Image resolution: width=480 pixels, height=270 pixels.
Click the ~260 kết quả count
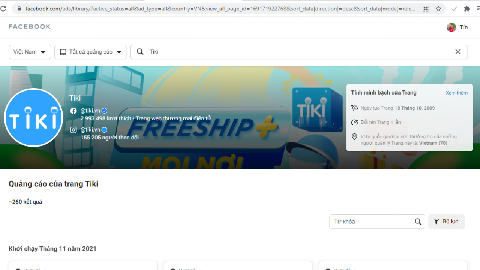25,202
